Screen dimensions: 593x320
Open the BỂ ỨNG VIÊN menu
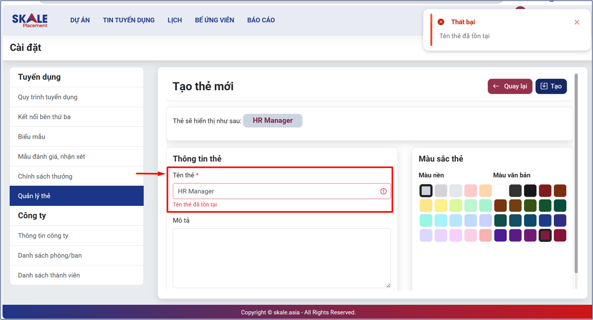pos(214,20)
